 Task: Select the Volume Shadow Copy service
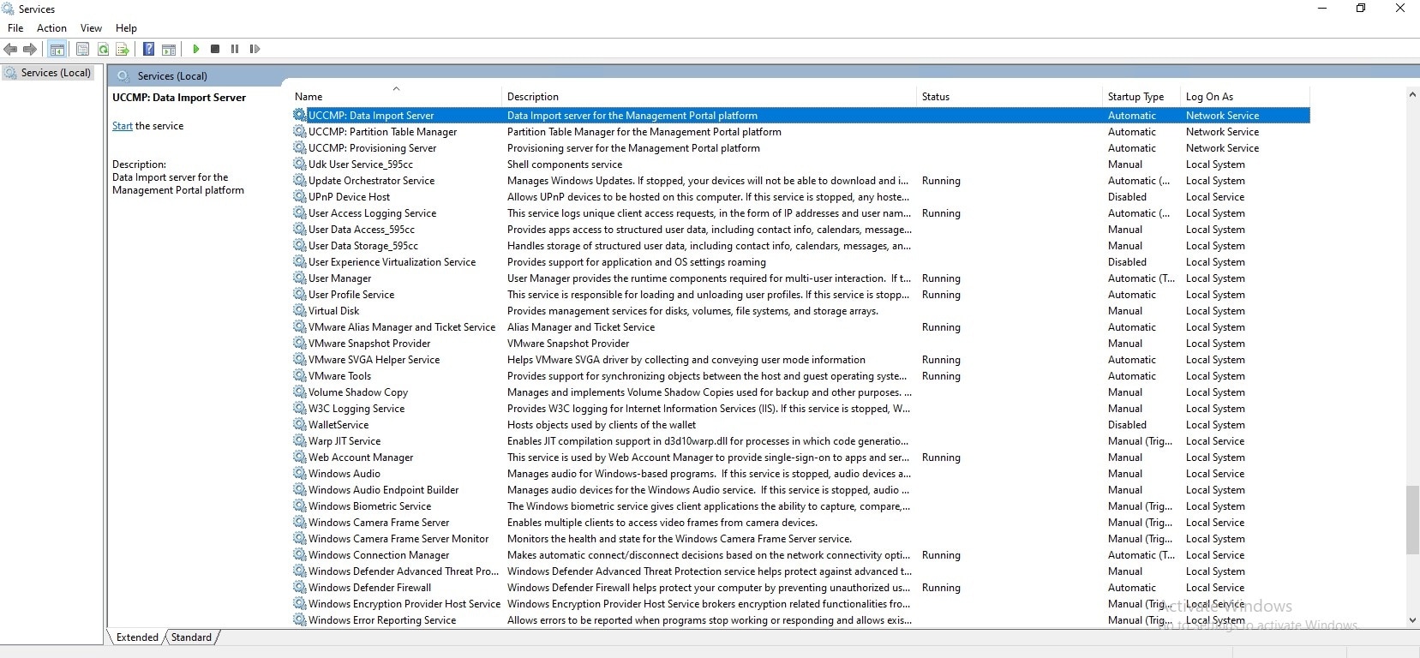(x=358, y=392)
